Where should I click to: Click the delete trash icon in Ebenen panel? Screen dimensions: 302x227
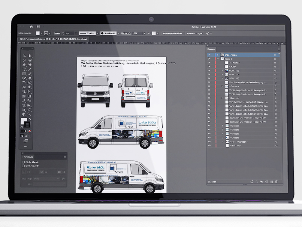click(x=277, y=182)
